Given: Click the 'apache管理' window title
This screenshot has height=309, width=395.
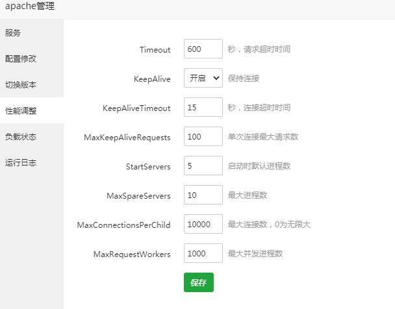Looking at the screenshot, I should click(x=30, y=6).
